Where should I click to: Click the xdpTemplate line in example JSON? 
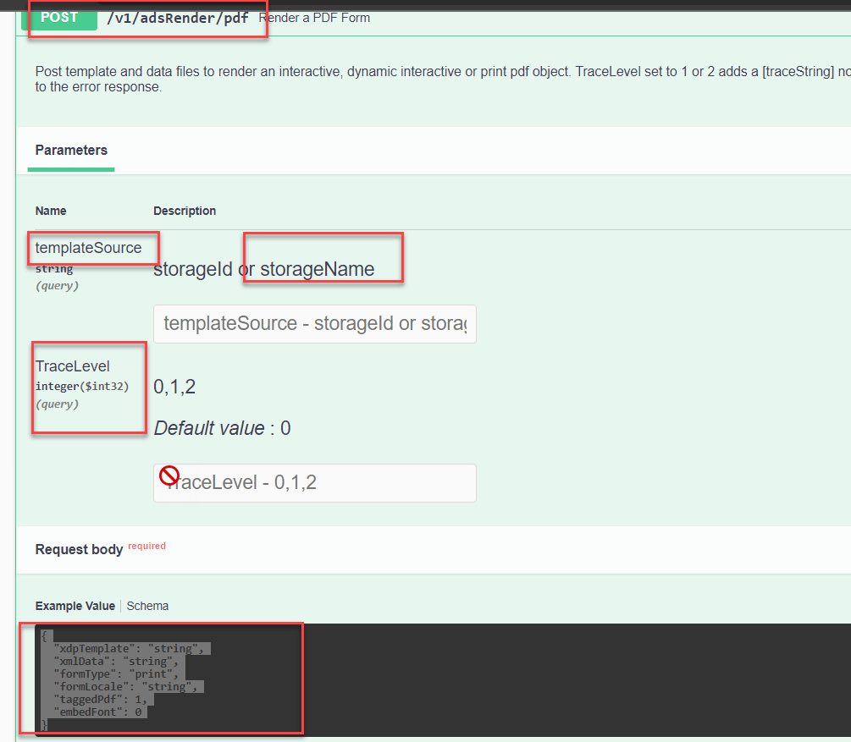tap(129, 648)
